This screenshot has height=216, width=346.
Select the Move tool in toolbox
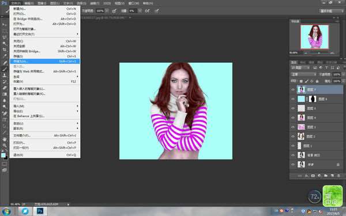5,24
